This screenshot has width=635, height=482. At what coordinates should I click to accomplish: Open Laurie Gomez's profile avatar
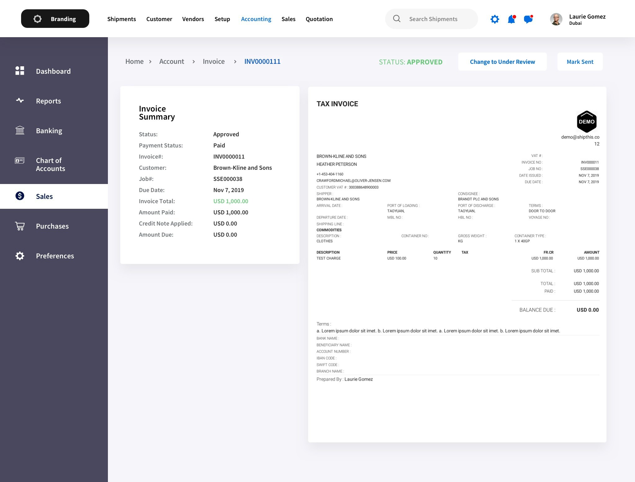tap(556, 19)
